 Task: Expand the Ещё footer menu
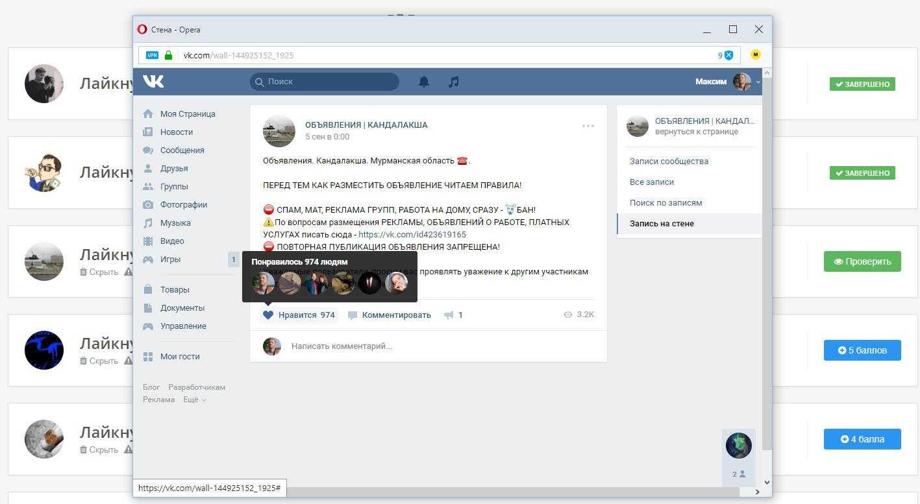(x=194, y=400)
